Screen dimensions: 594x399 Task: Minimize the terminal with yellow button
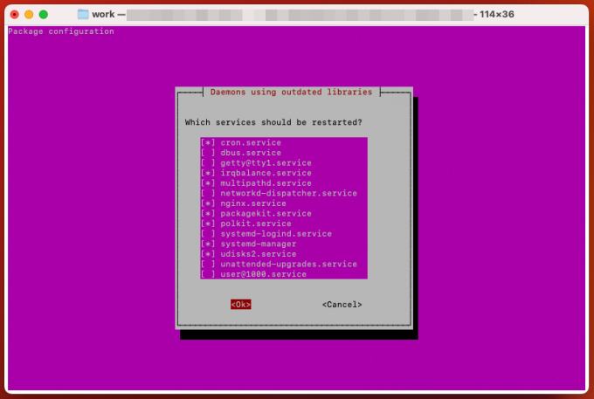pos(29,15)
